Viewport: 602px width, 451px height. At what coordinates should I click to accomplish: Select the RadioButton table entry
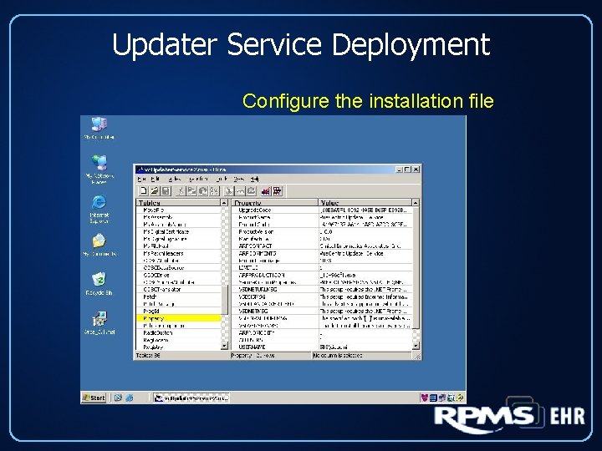coord(179,333)
